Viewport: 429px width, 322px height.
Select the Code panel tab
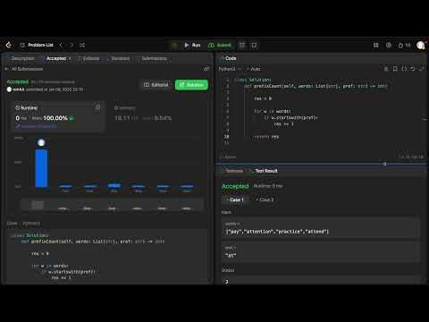(x=228, y=58)
